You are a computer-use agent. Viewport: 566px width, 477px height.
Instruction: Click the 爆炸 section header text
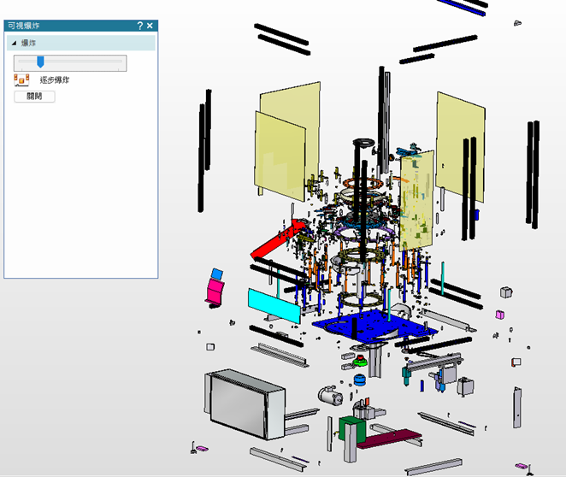pos(28,43)
